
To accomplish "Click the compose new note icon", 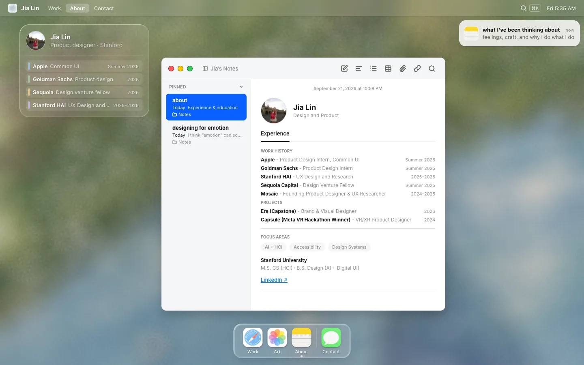I will 344,69.
